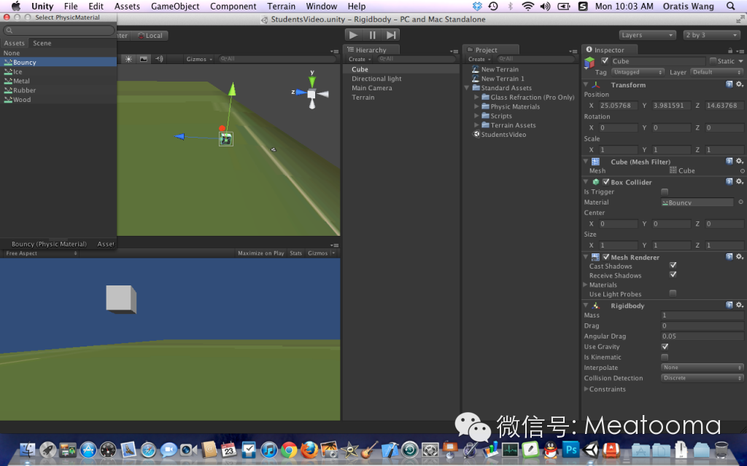Click the green Y cone on the scene orientation gizmo
This screenshot has width=747, height=466.
coord(312,82)
